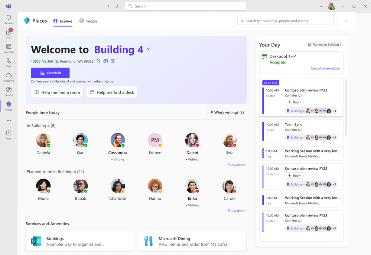This screenshot has height=255, width=371.
Task: Open Calls in the sidebar
Action: pyautogui.click(x=9, y=63)
